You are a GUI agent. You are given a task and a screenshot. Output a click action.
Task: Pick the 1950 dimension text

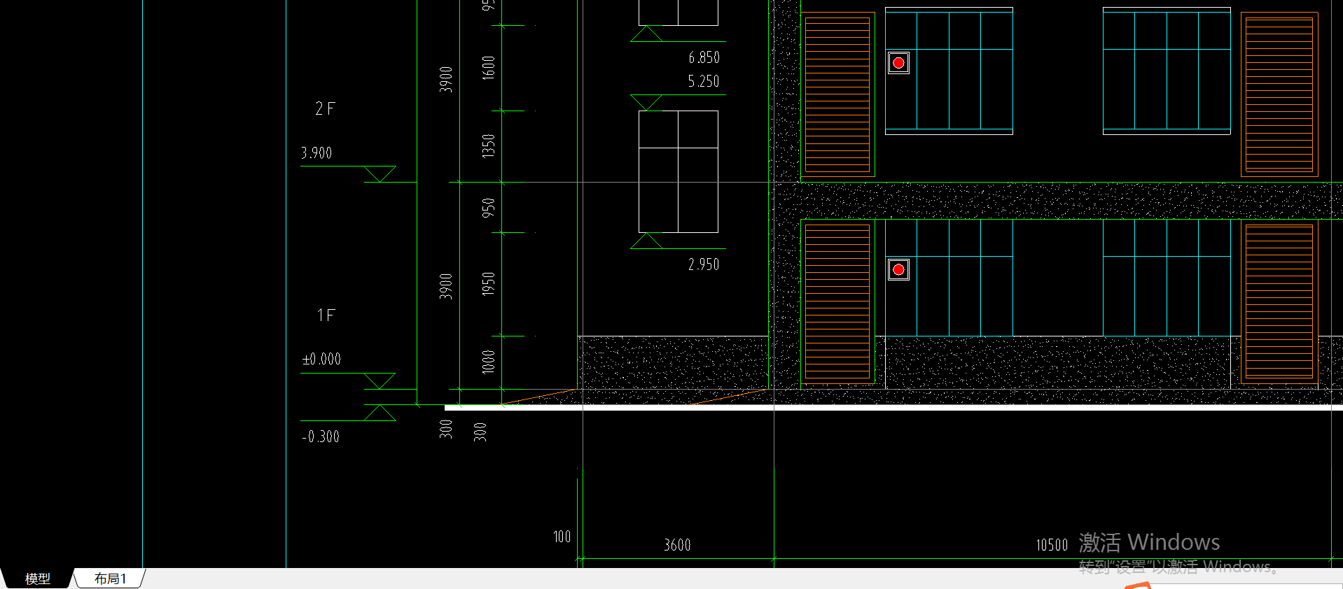pos(489,284)
